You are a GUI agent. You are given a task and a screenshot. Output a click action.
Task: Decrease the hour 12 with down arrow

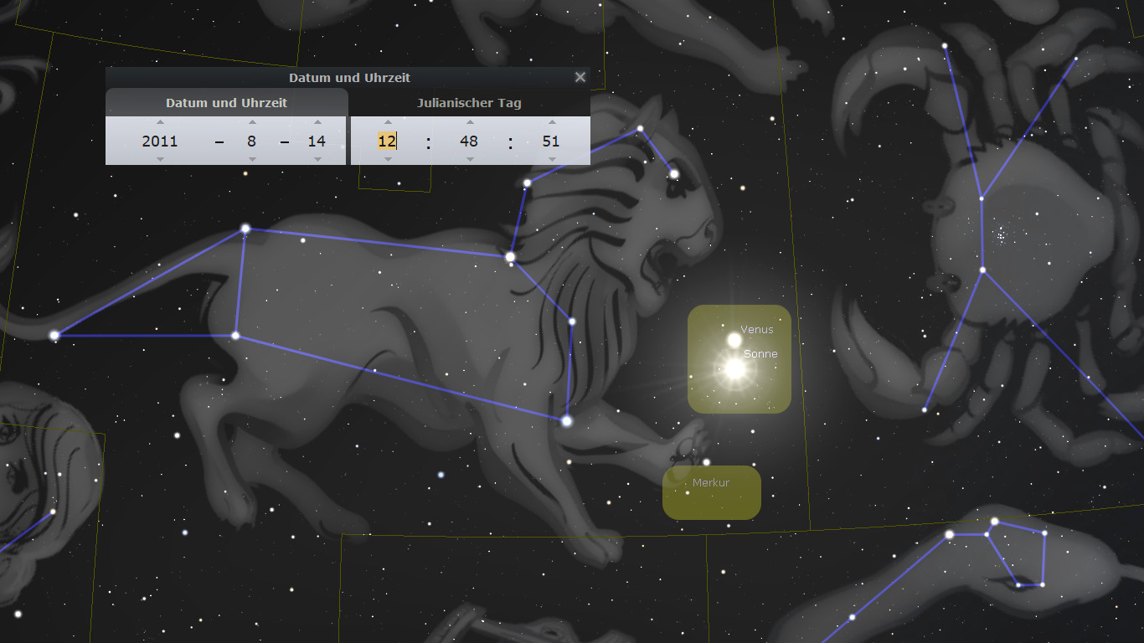[388, 159]
